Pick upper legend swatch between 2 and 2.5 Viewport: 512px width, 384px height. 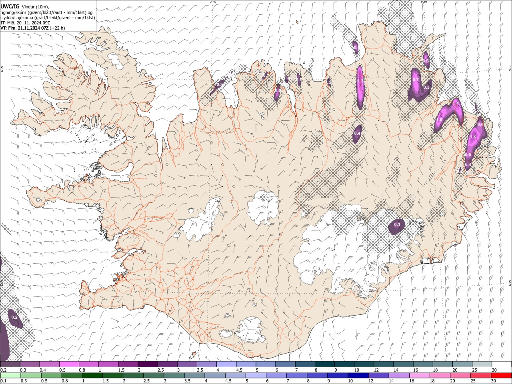[x=147, y=364]
